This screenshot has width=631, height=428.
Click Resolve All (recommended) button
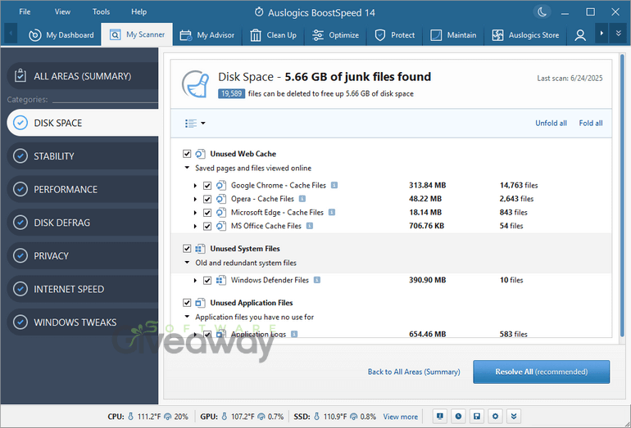pos(541,372)
